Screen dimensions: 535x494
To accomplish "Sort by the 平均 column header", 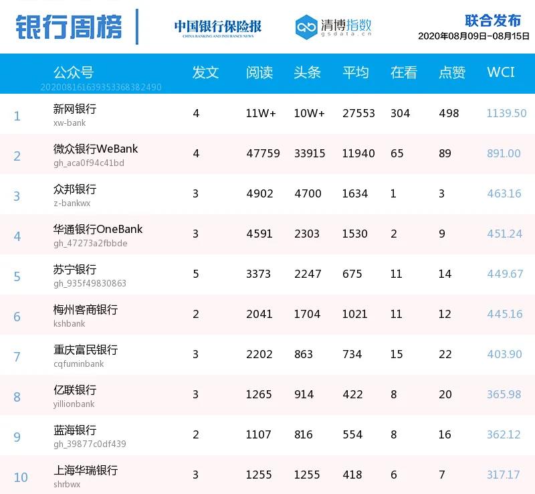I will pos(355,72).
